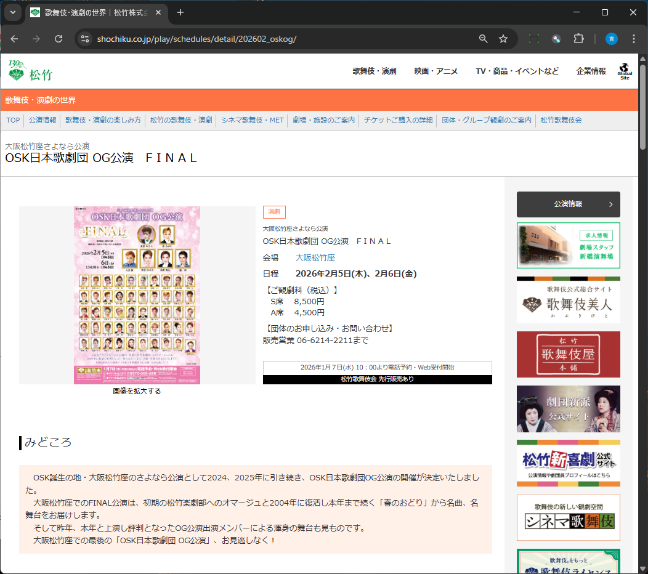The image size is (648, 574).
Task: Click the Shochiku logo in header
Action: coord(30,71)
